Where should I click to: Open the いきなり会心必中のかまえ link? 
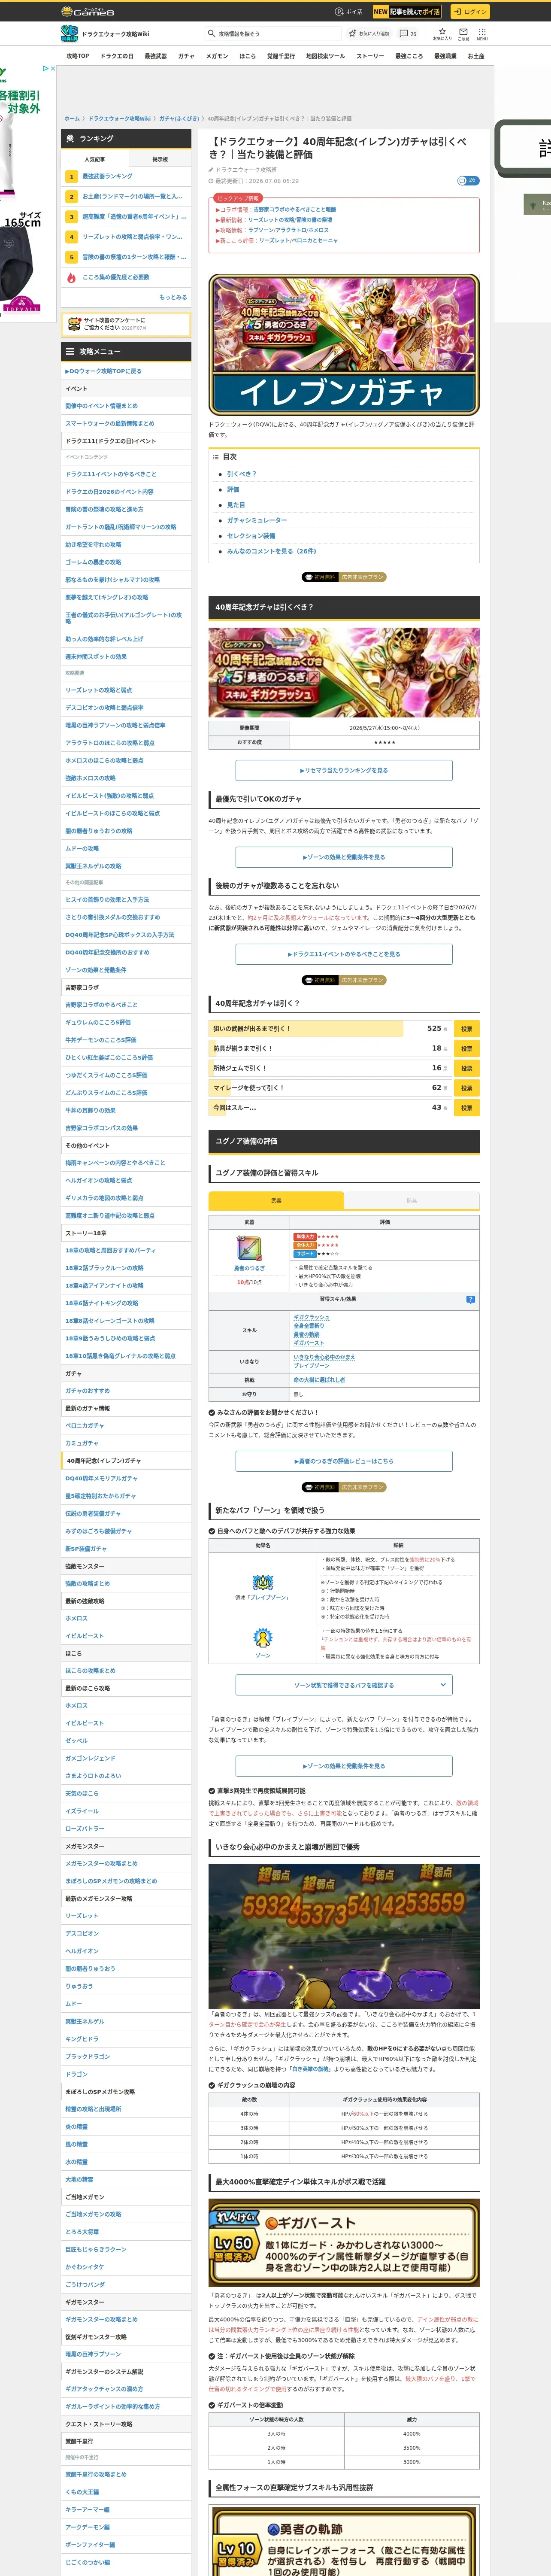(324, 1357)
